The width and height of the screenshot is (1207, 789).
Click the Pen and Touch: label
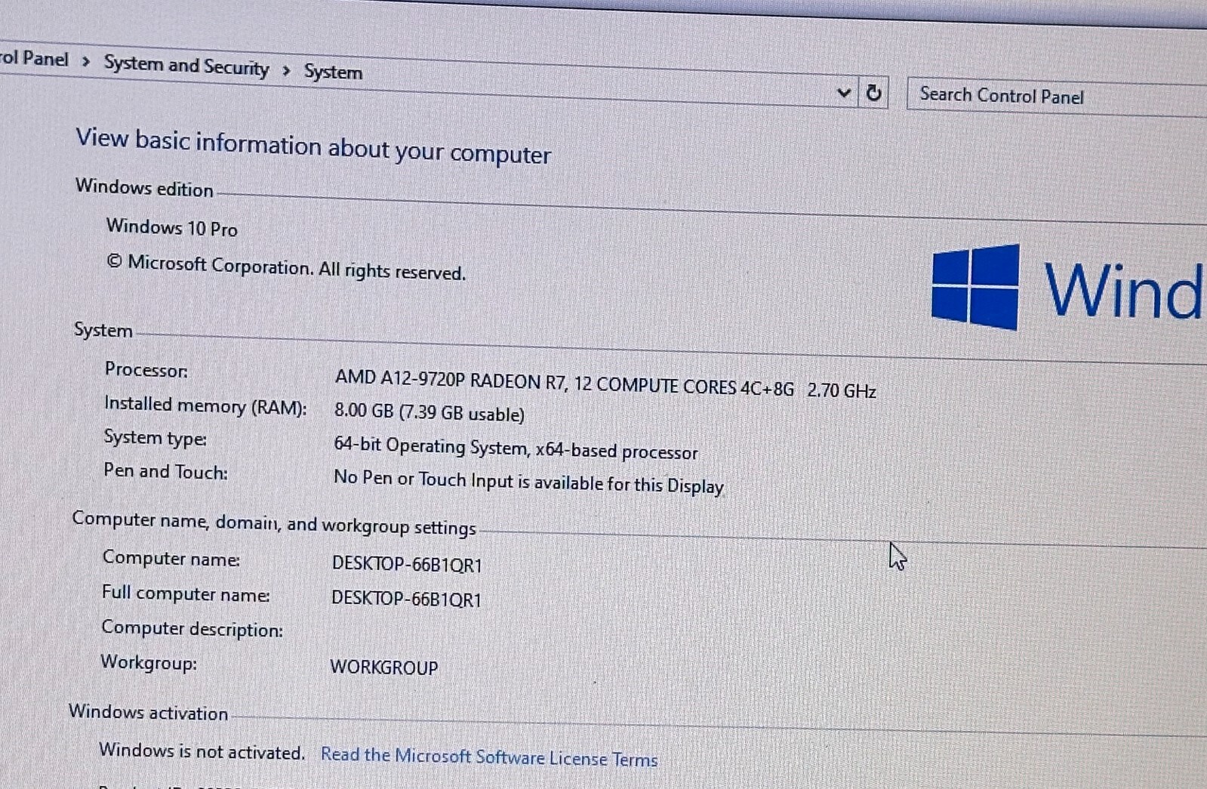[165, 471]
